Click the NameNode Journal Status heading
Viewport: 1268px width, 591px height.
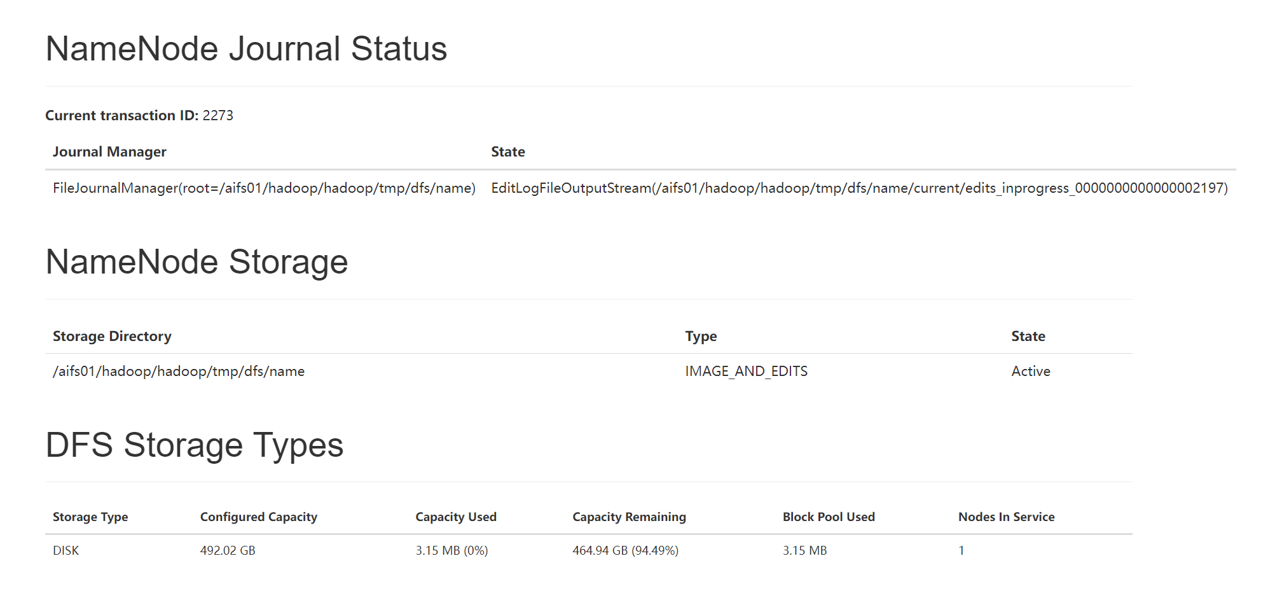[x=245, y=48]
